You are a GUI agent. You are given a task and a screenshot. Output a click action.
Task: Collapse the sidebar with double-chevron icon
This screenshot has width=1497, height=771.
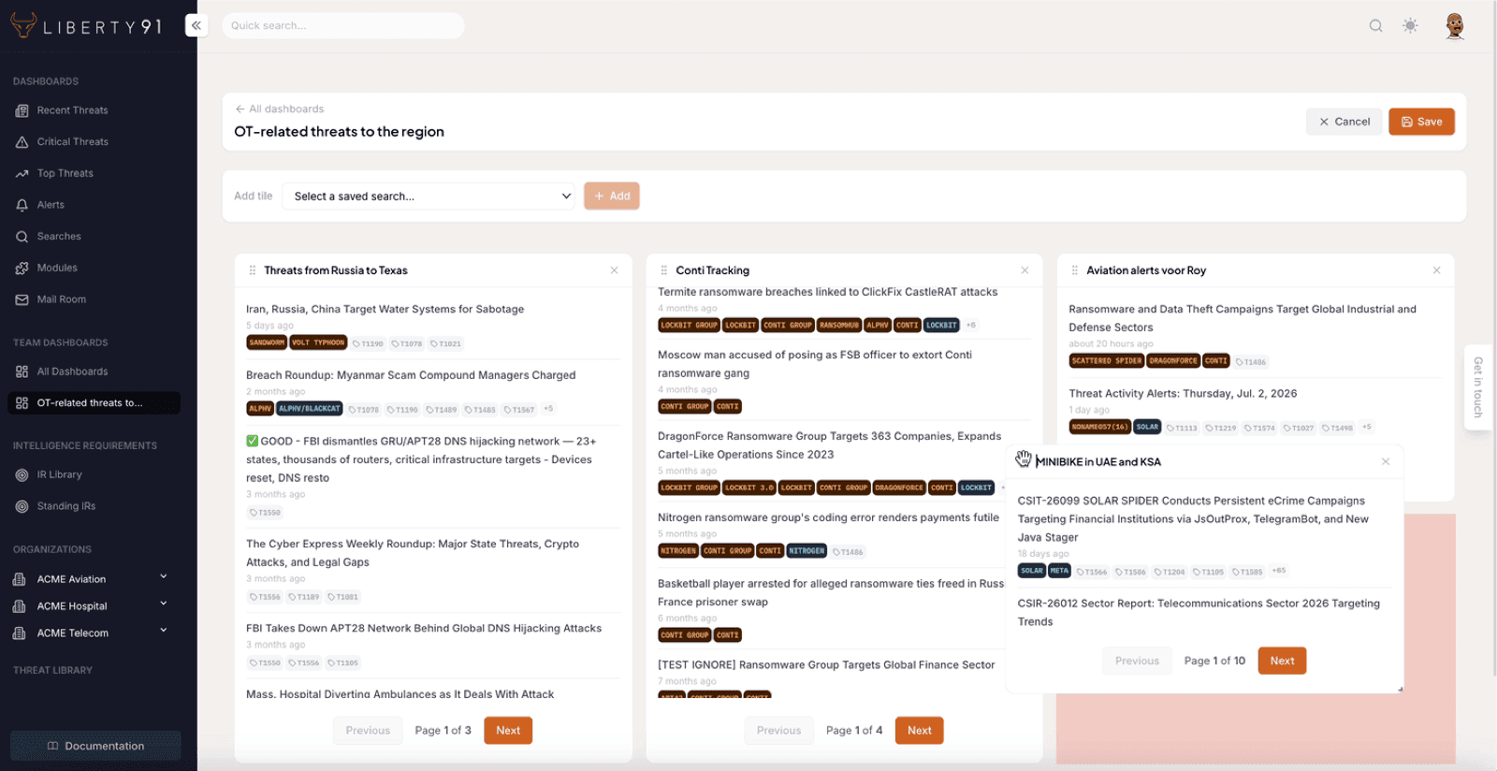196,25
